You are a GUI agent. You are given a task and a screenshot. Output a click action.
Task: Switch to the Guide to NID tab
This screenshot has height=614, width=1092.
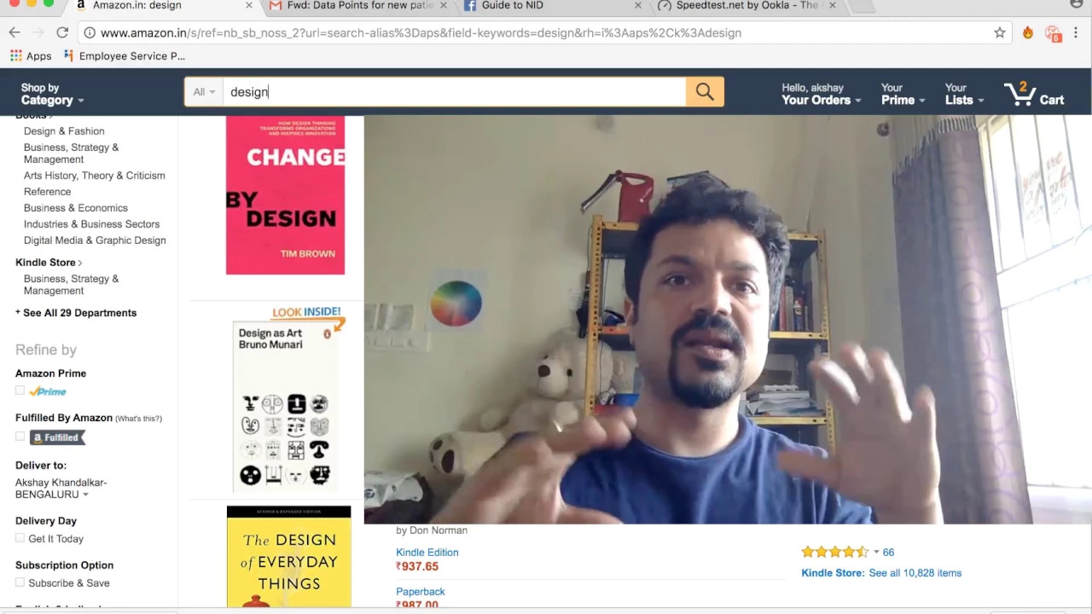pyautogui.click(x=512, y=5)
